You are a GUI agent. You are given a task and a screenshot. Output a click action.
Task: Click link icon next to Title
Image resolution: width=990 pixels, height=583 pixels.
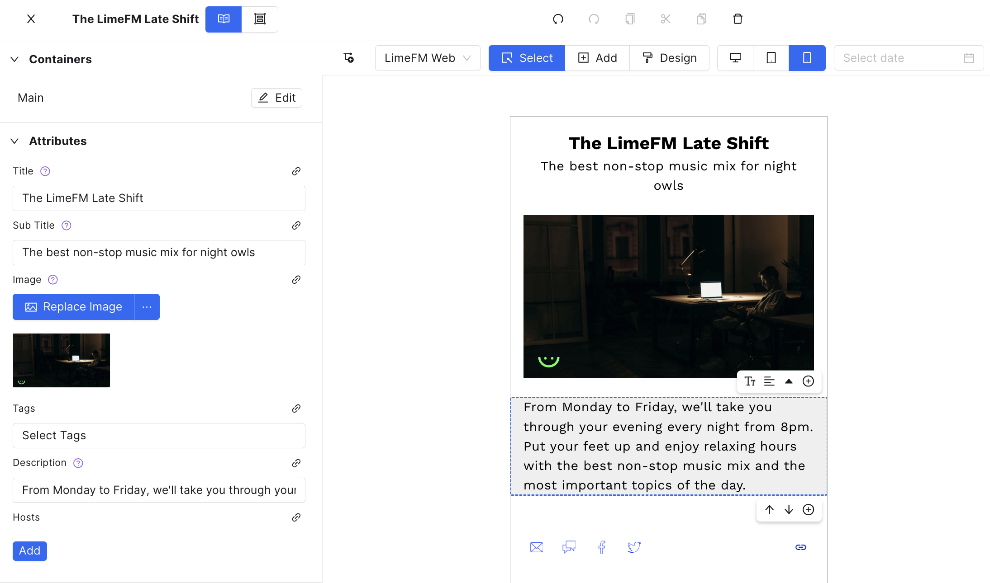click(296, 171)
